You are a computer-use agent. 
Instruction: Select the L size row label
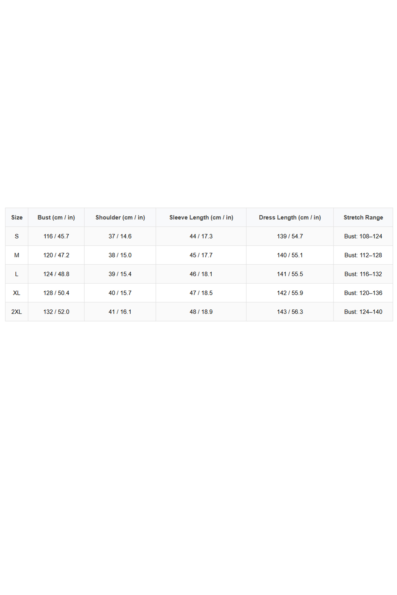(17, 274)
